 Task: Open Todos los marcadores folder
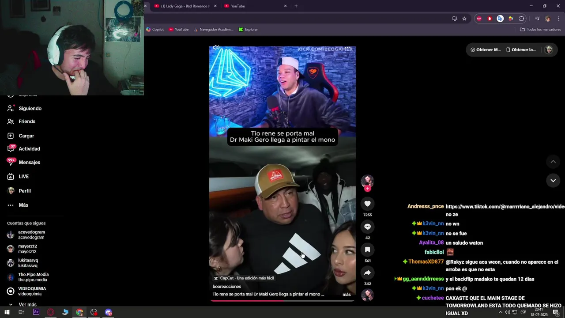click(x=540, y=29)
